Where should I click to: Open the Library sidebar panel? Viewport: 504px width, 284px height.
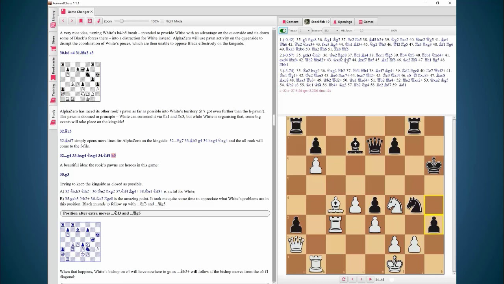tap(53, 19)
